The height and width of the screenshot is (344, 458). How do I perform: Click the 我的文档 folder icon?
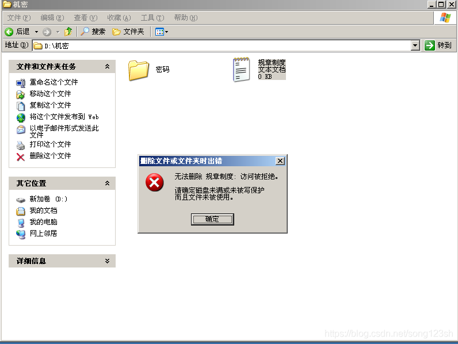[x=21, y=211]
